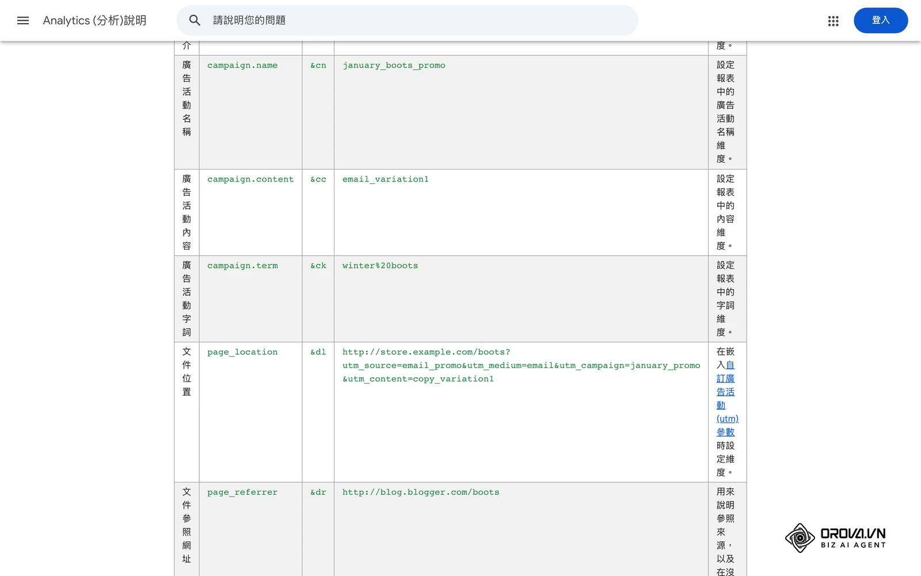This screenshot has height=576, width=921.
Task: Click the search magnifier icon
Action: click(195, 21)
